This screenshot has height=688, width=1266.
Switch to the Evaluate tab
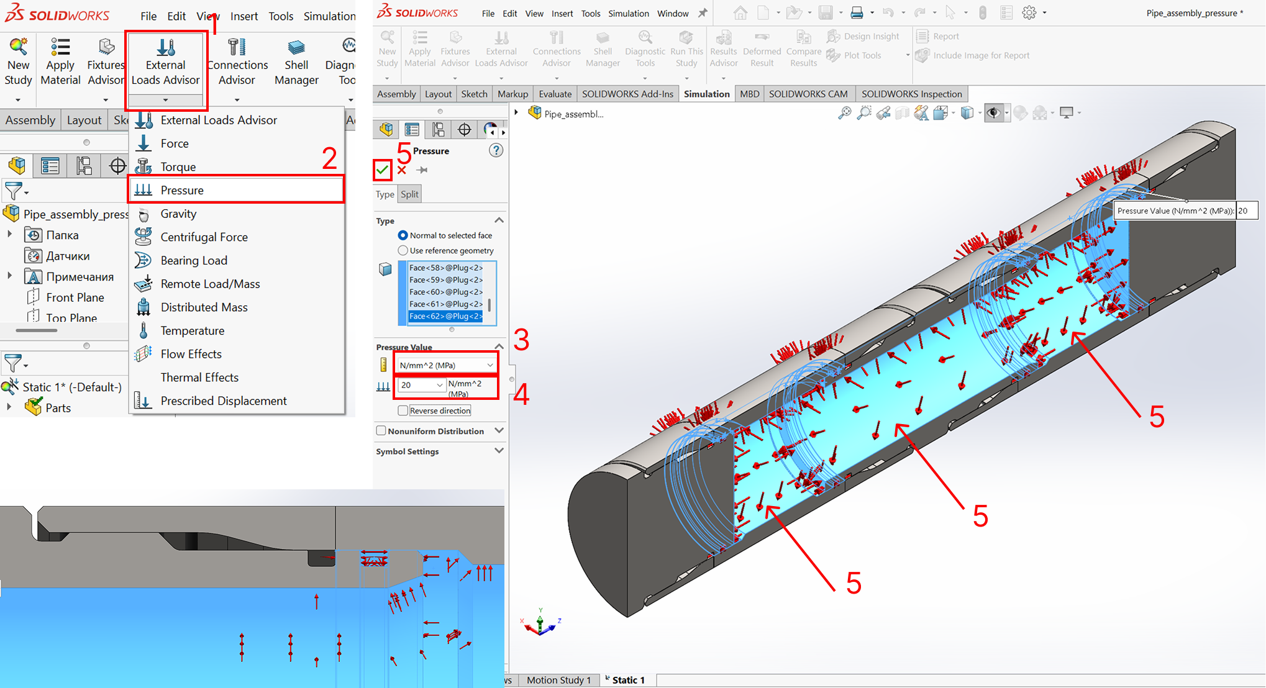point(555,94)
